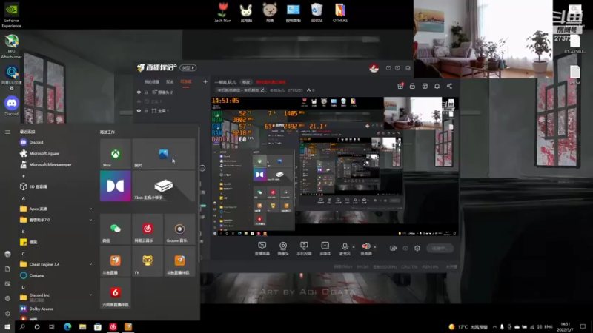Mute the microphone in the streaming toolbar
The height and width of the screenshot is (333, 593).
(345, 249)
